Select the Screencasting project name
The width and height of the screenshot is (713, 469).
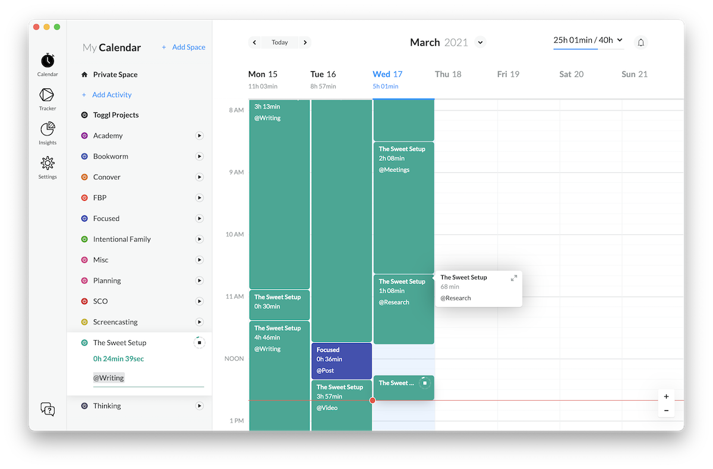pos(115,322)
